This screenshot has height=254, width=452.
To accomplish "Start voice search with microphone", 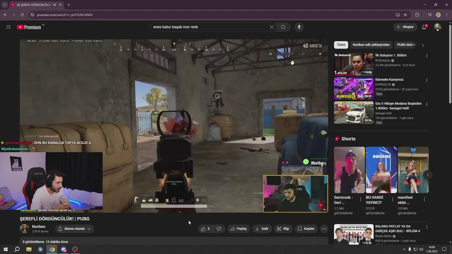I will coord(299,27).
